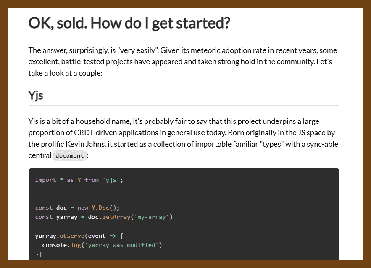Click the 'OK, sold. How do I get started?' heading
Screen dimensions: 371x268
pyautogui.click(x=129, y=23)
